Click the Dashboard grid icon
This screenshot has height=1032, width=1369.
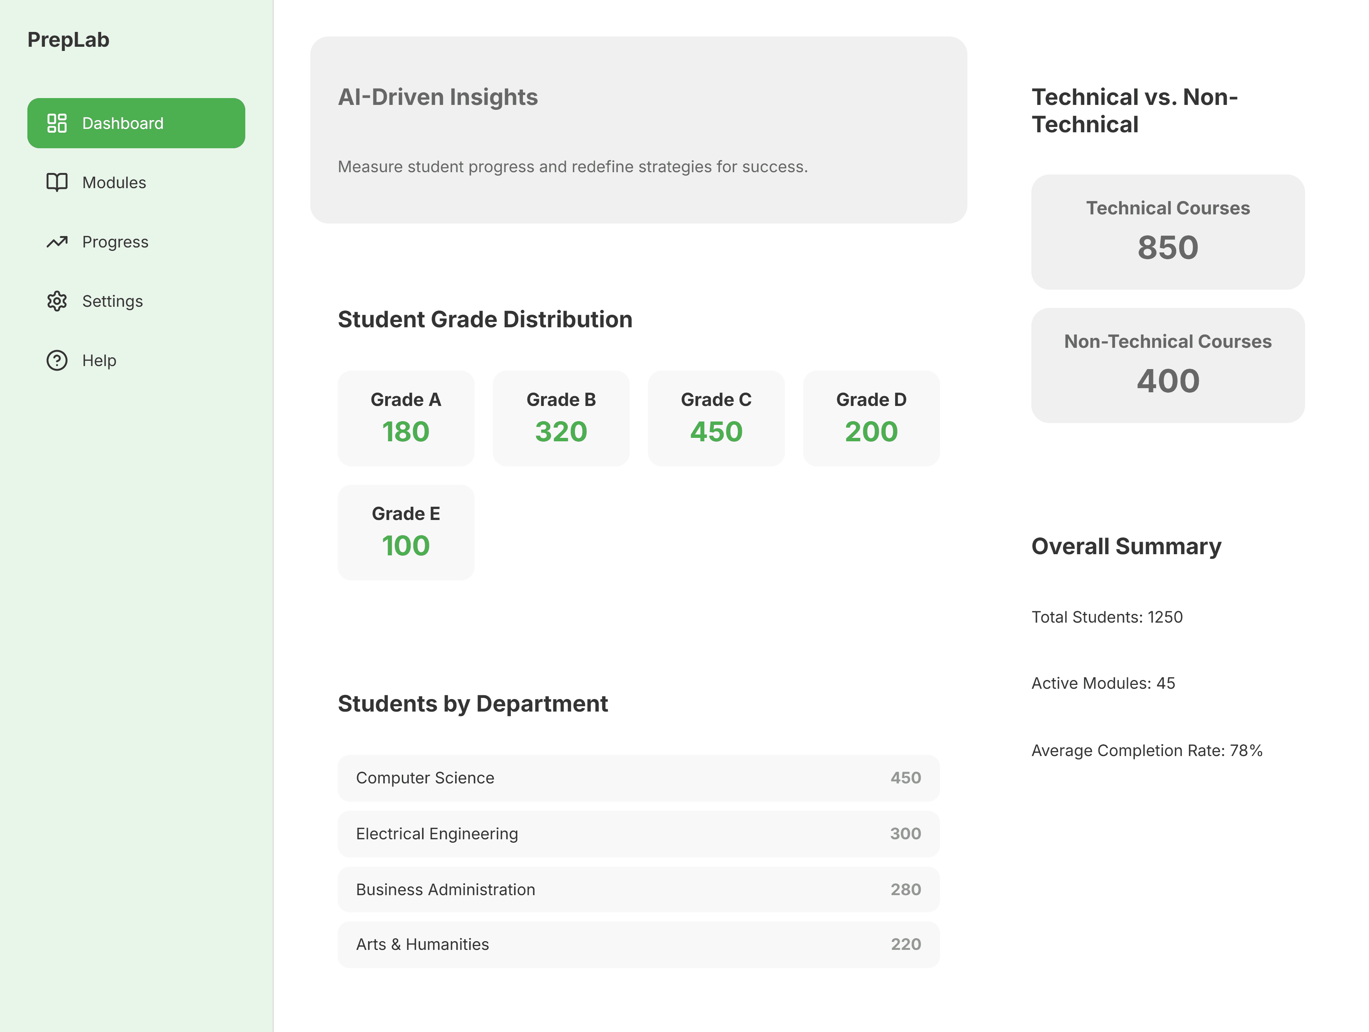pyautogui.click(x=57, y=123)
